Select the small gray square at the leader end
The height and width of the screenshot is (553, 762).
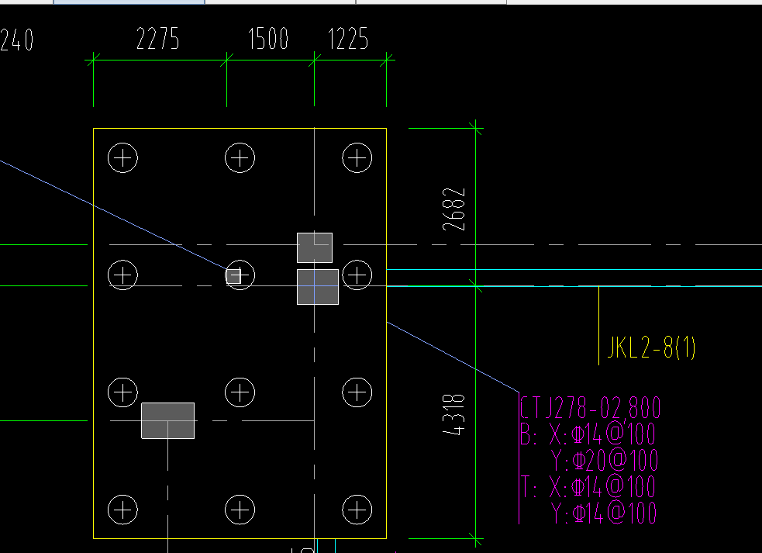click(x=233, y=276)
